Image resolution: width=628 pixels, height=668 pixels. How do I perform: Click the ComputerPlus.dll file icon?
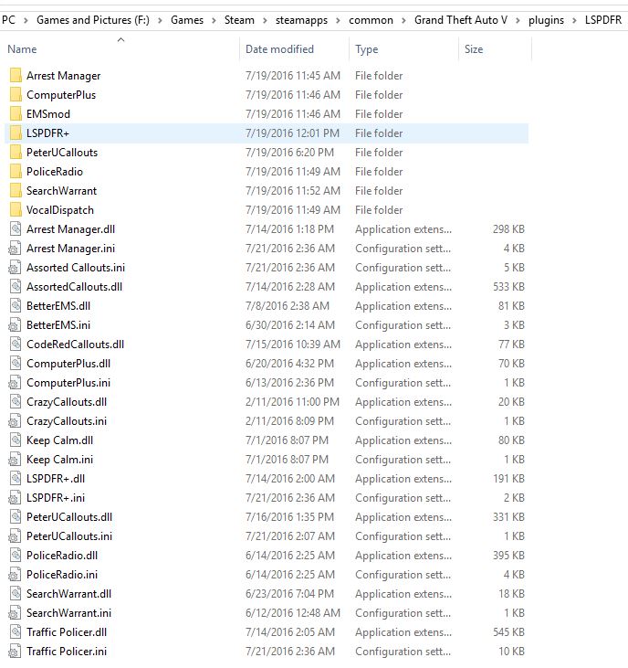tap(16, 364)
